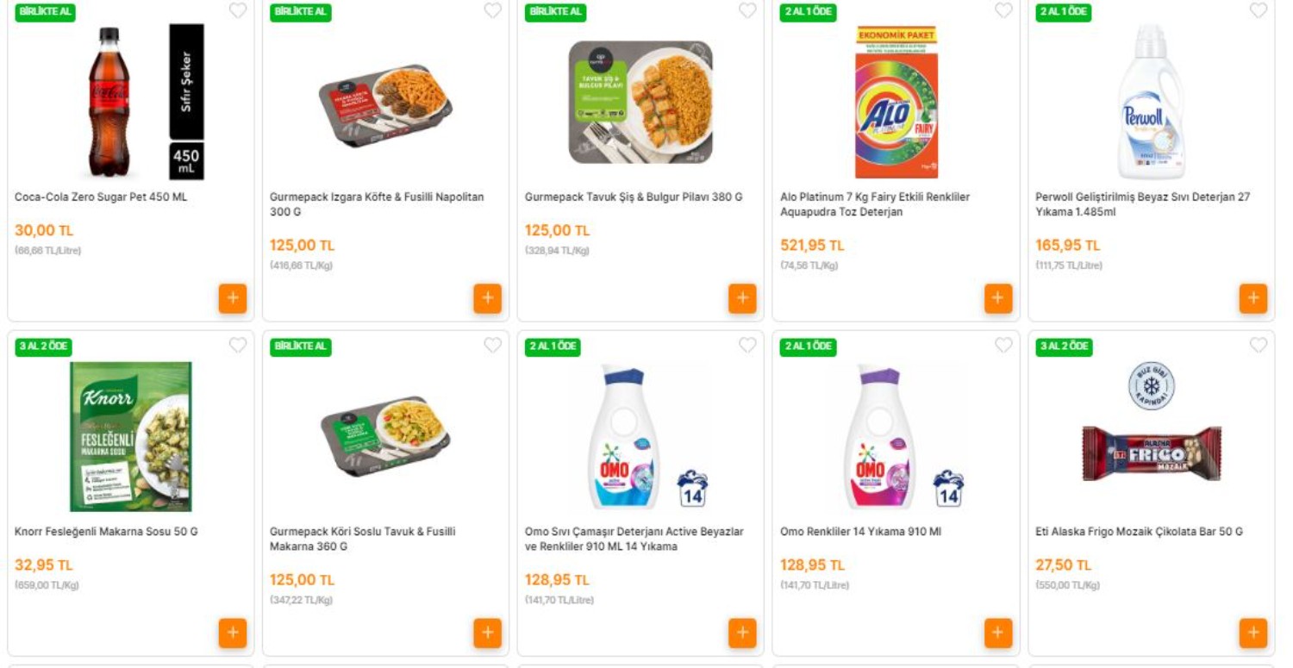1293x668 pixels.
Task: Select the 2 AL 1 ÖDE badge on Perwoll
Action: tap(1063, 12)
